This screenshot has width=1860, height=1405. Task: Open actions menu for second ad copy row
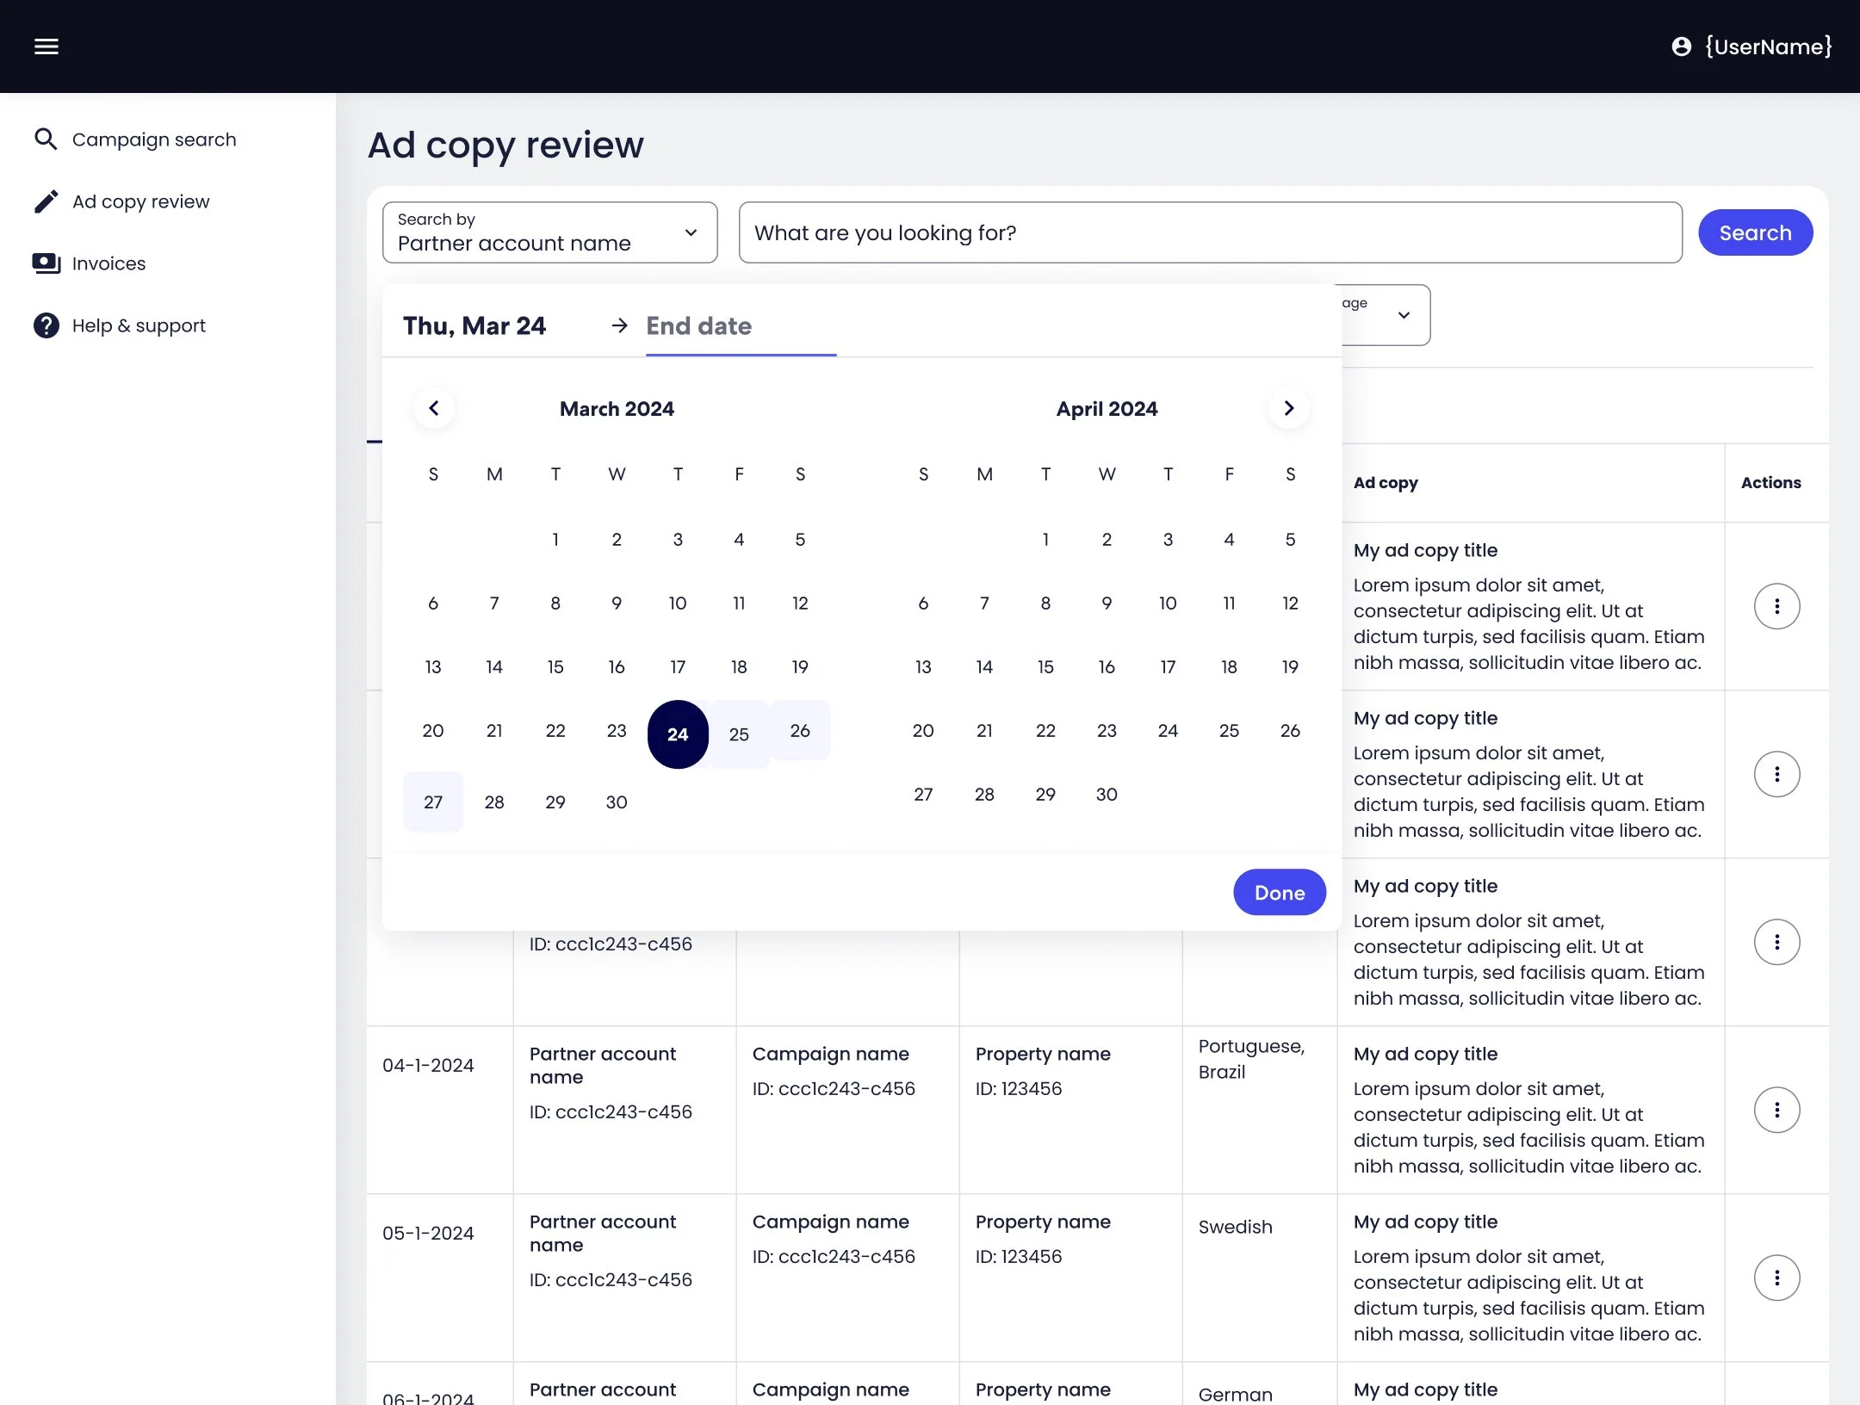[1776, 774]
